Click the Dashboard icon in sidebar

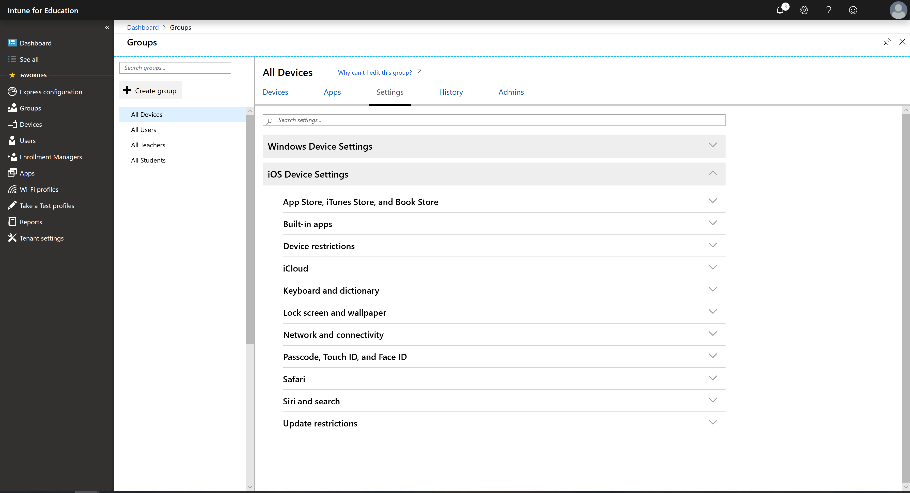(12, 42)
